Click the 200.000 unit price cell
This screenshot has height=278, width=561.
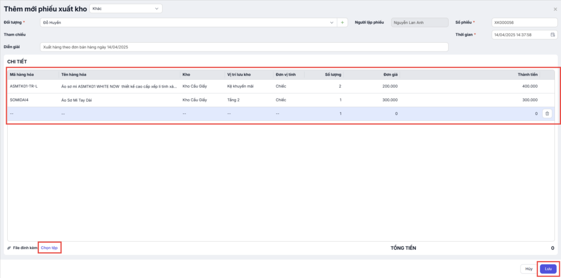pos(390,86)
